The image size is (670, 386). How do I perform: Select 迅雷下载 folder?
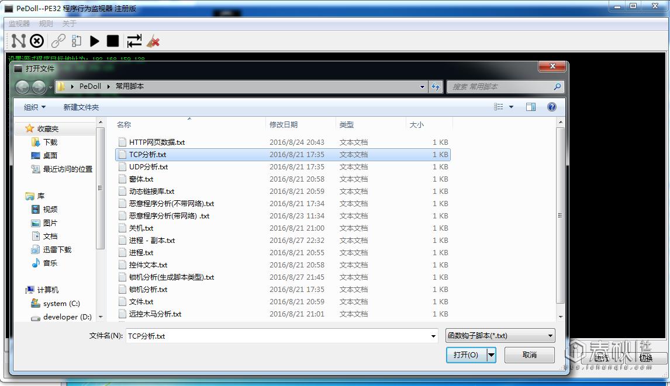(57, 250)
